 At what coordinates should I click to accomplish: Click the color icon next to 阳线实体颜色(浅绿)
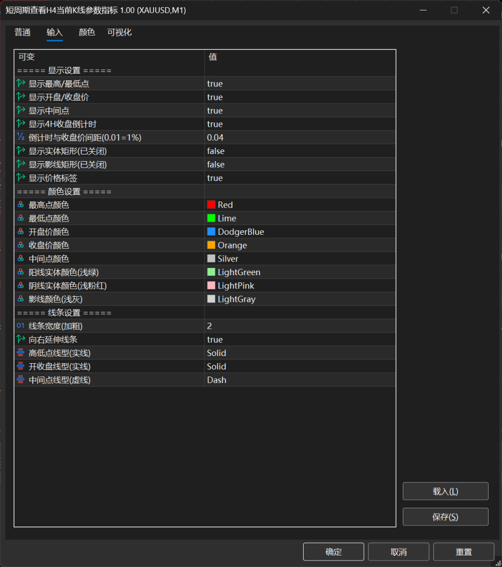click(21, 272)
